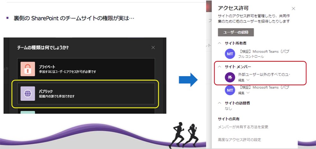This screenshot has height=149, width=316.
Task: Open メンバーが共有する方法を変更 link
Action: click(x=243, y=127)
